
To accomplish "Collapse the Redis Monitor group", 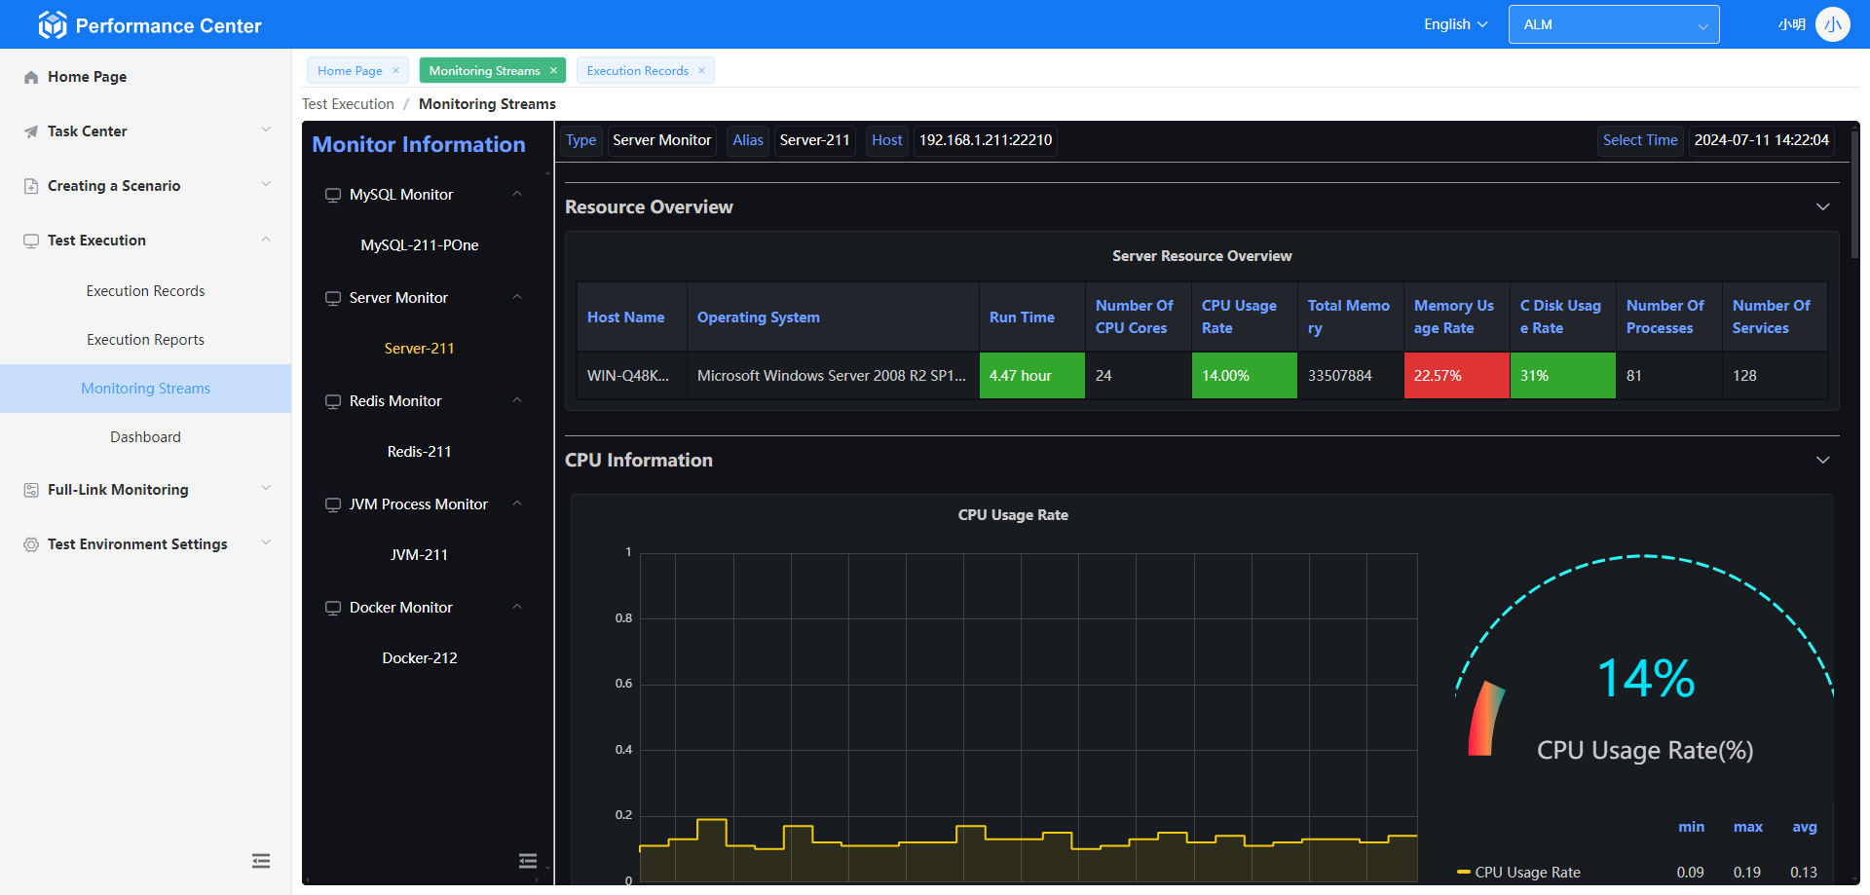I will (x=517, y=400).
